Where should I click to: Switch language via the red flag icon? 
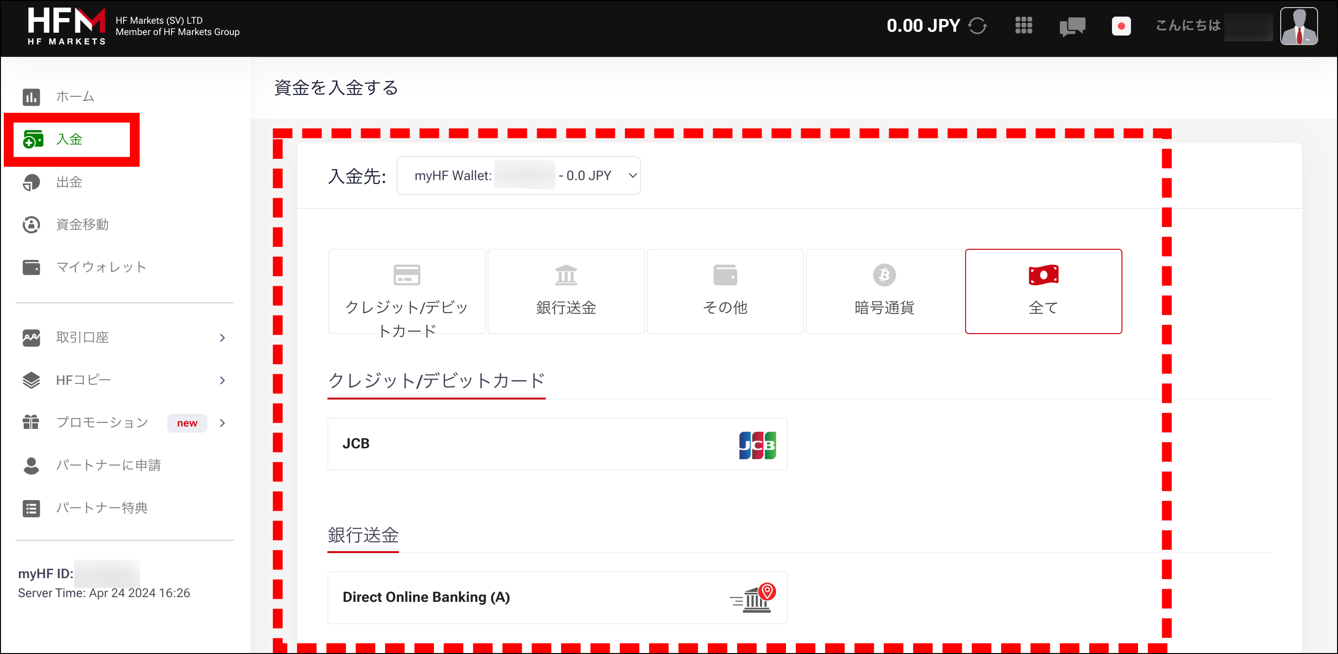click(1121, 25)
